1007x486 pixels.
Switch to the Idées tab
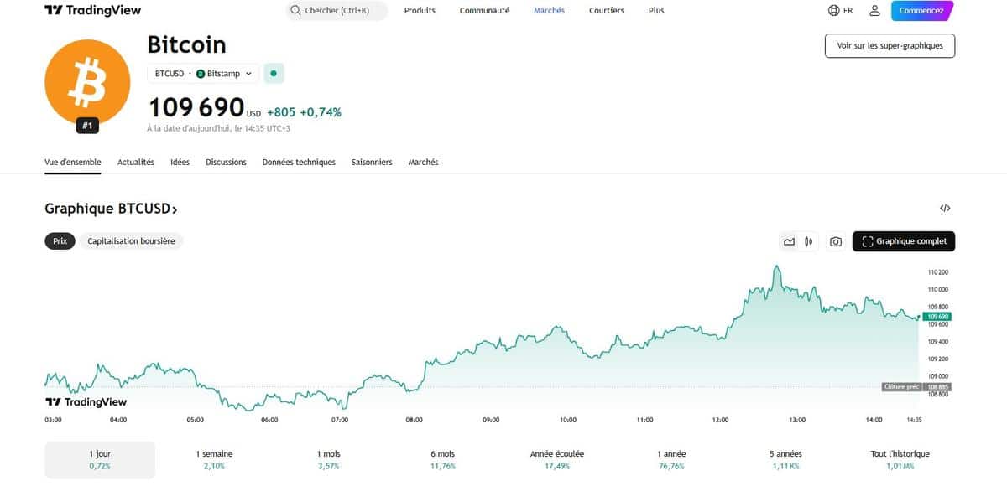click(180, 163)
